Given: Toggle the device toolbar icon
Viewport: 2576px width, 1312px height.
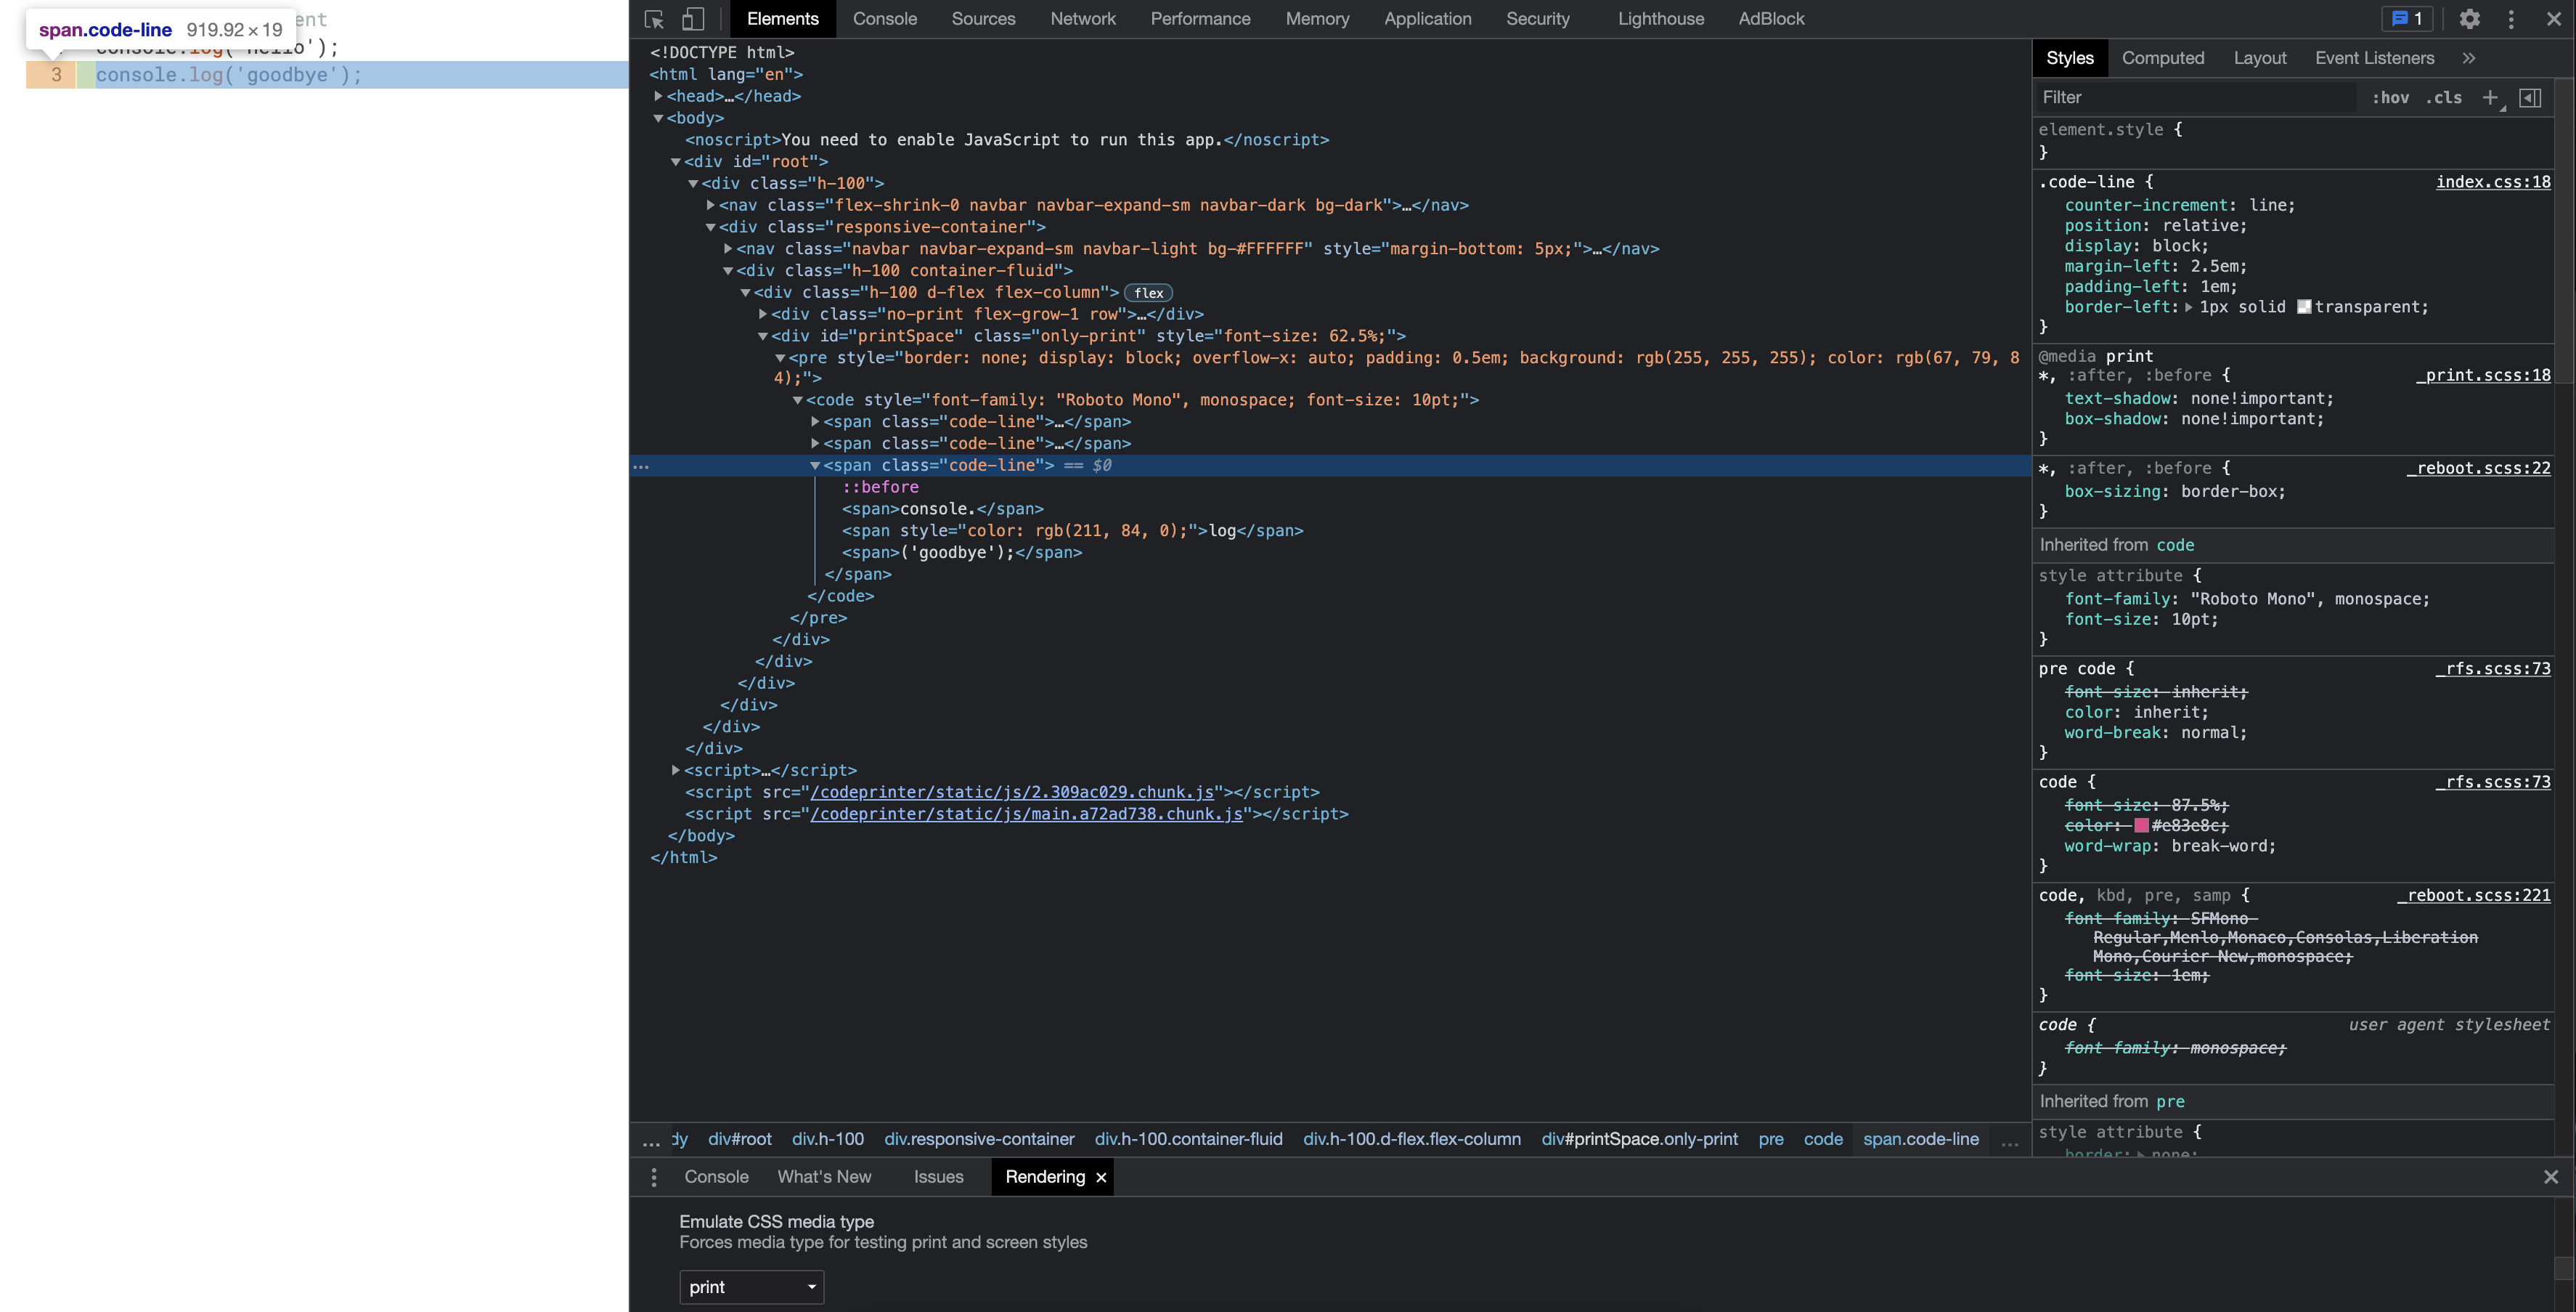Looking at the screenshot, I should (694, 19).
